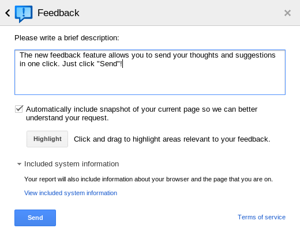Collapse section using the disclosure triangle

click(19, 164)
